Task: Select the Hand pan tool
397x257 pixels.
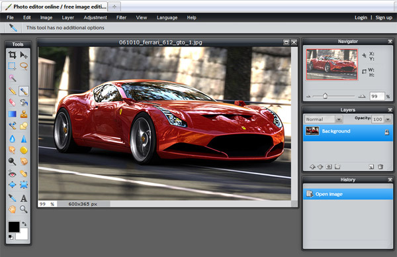Action: point(12,209)
